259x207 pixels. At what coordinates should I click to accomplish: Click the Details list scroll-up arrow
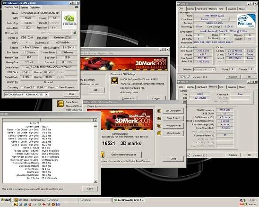(x=95, y=120)
